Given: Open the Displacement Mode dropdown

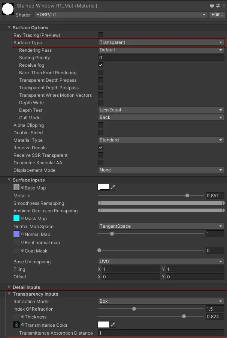Looking at the screenshot, I should click(x=161, y=170).
